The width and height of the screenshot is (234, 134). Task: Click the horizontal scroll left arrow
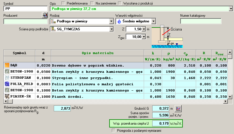(6, 101)
